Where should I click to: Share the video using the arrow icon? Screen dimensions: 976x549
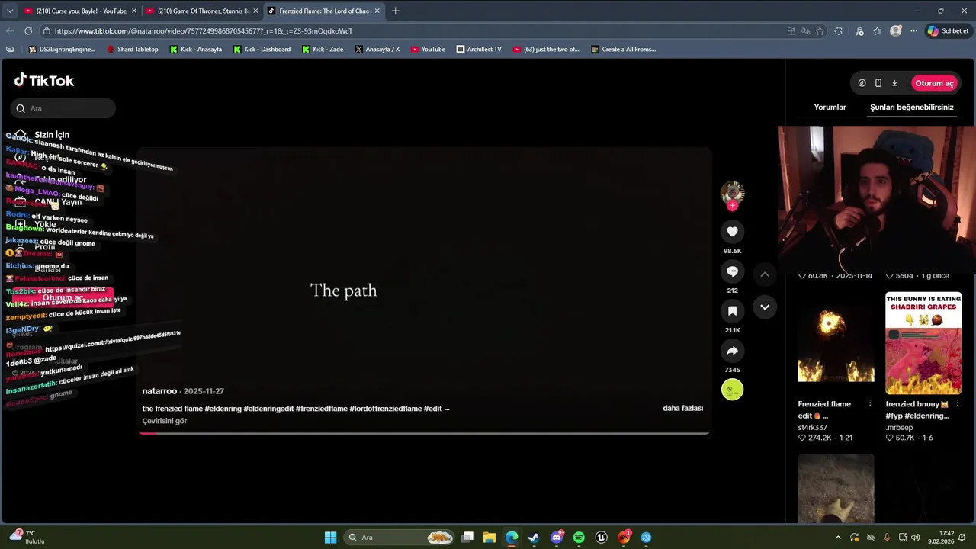[x=732, y=351]
